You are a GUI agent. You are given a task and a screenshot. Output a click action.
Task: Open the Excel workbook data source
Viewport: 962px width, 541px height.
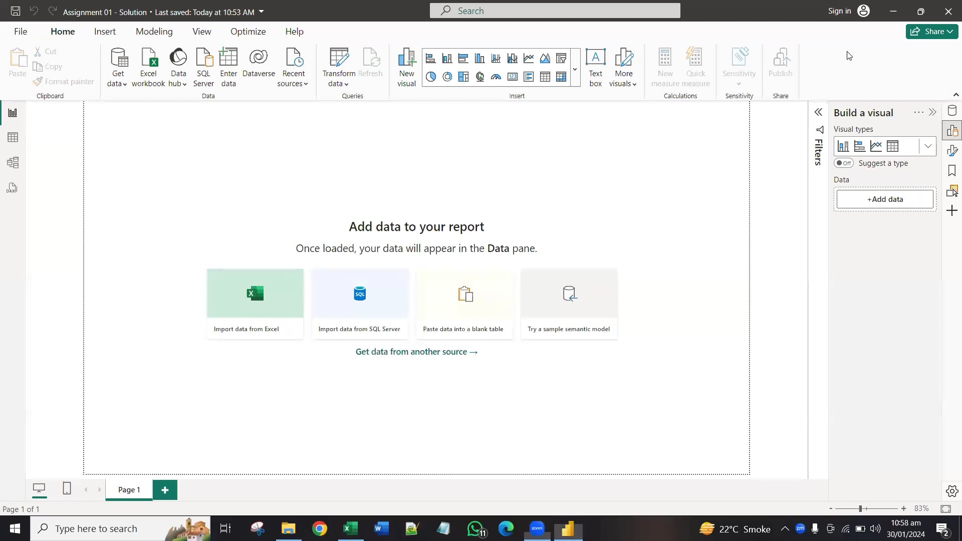click(x=148, y=67)
